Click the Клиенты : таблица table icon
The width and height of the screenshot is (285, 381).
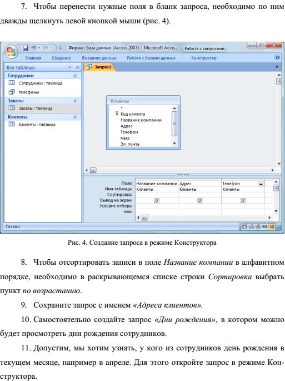tap(12, 124)
